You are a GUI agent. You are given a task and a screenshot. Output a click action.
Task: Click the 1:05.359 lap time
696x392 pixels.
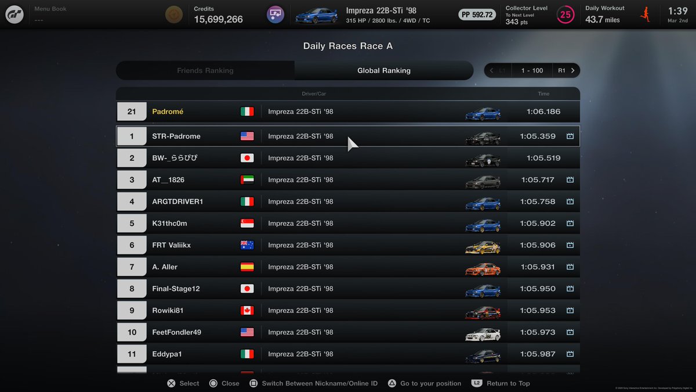point(538,136)
